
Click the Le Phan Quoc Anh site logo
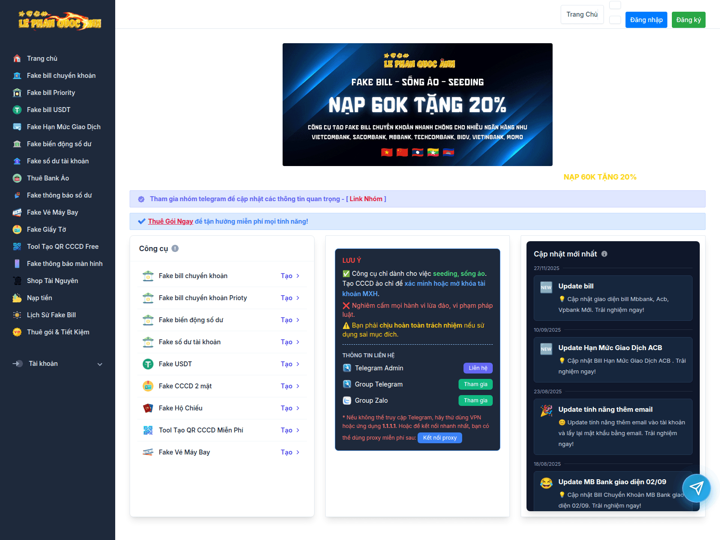pos(59,21)
